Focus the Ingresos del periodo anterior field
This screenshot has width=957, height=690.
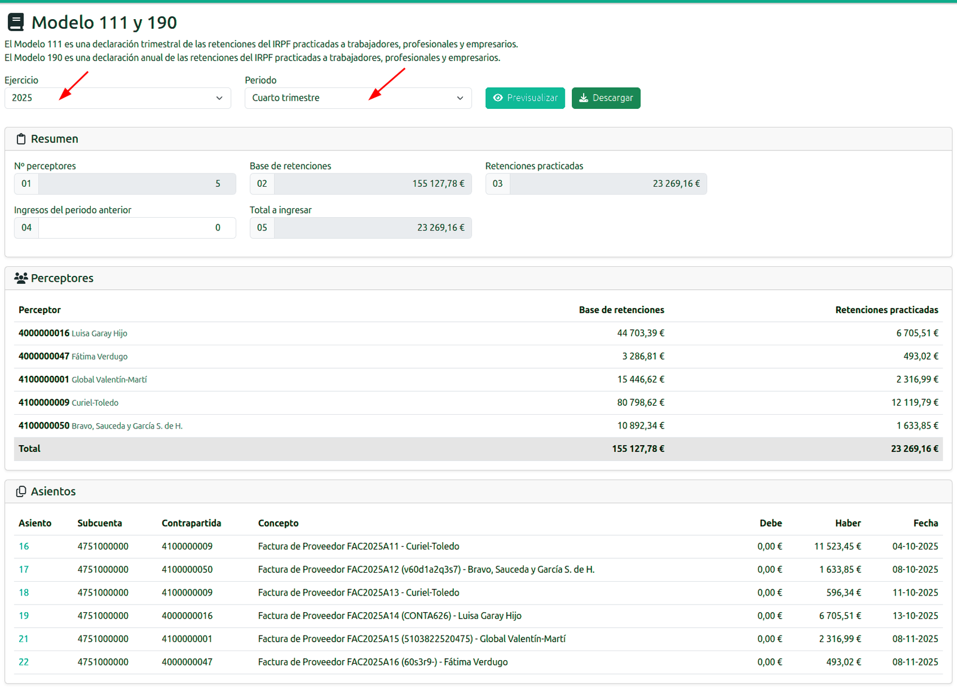(137, 227)
